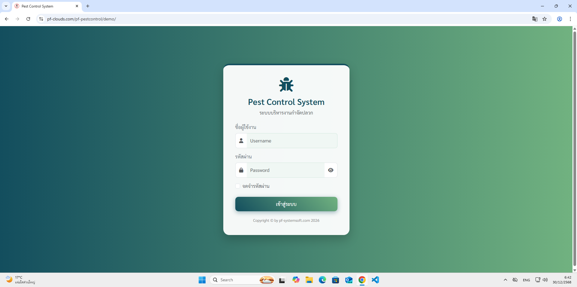577x287 pixels.
Task: Close the Pest Control System tab
Action: (x=77, y=6)
